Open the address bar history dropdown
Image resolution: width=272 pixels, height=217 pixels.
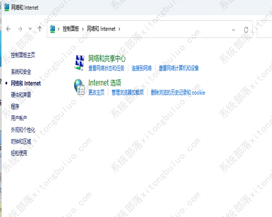coord(233,30)
